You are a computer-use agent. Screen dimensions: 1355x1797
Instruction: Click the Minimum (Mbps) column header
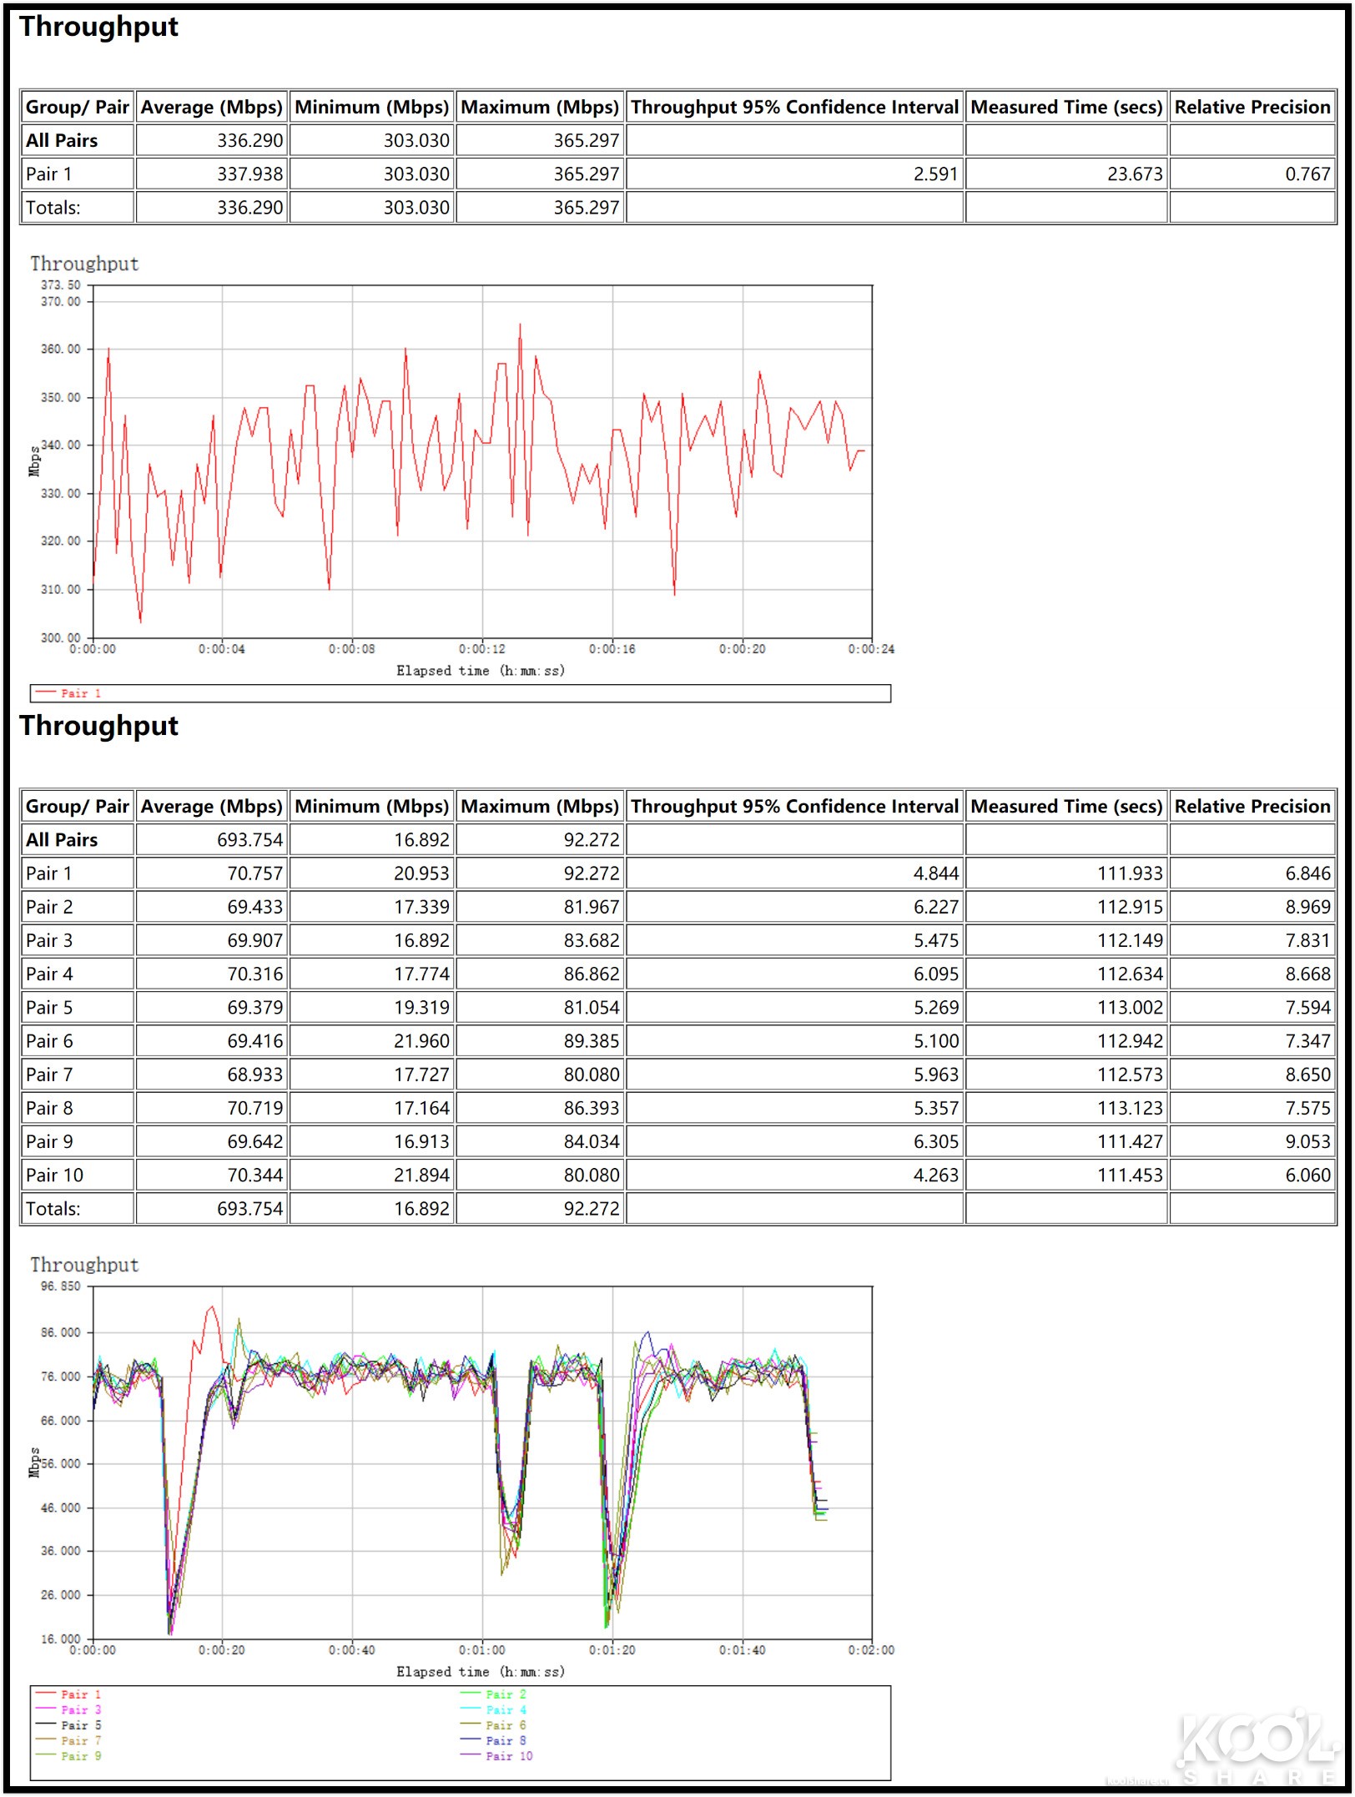coord(373,107)
